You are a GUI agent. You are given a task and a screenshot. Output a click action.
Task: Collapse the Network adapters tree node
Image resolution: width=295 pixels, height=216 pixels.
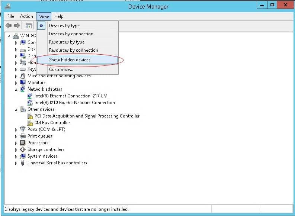tap(16, 90)
